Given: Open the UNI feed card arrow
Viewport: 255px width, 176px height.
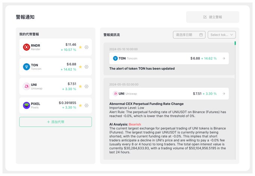Looking at the screenshot, I should pos(224,93).
